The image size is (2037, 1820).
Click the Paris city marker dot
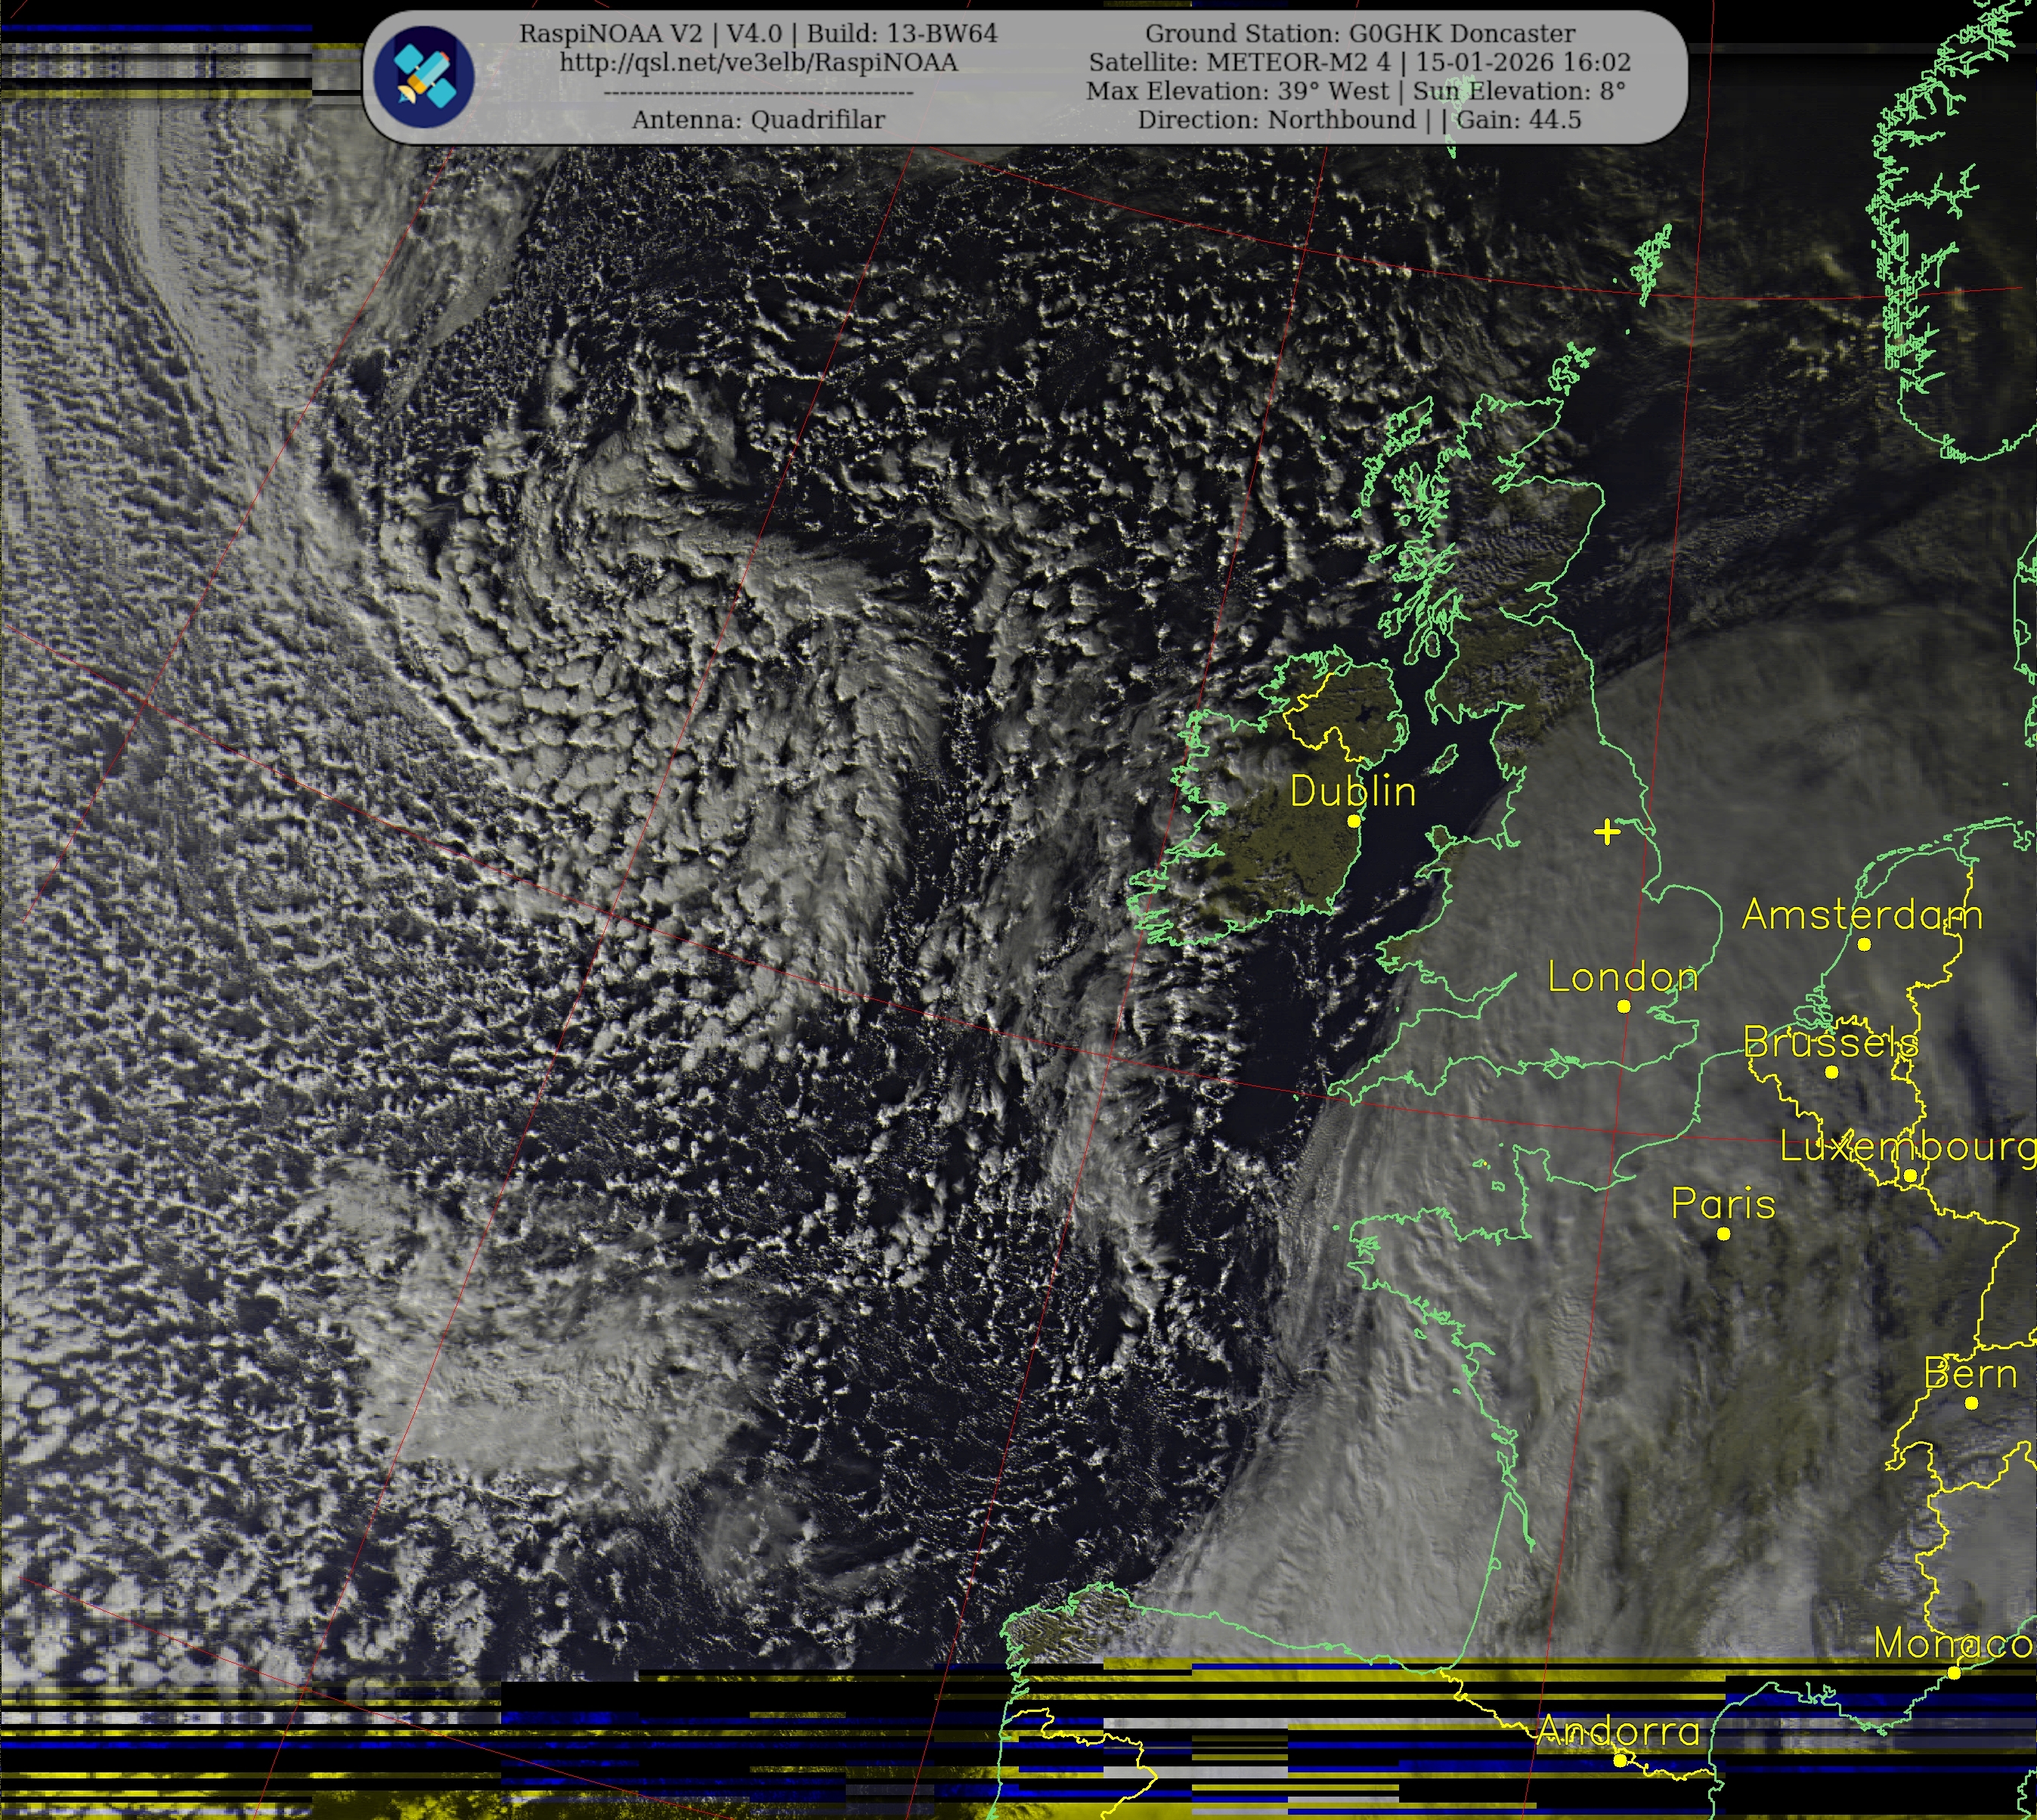[x=1723, y=1234]
